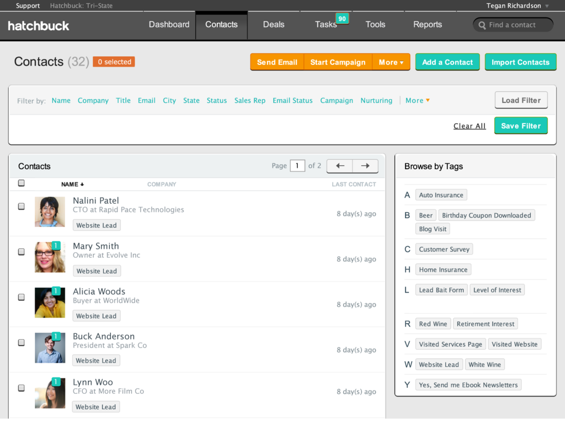The image size is (565, 423).
Task: Expand the orange More dropdown button
Action: tap(391, 62)
